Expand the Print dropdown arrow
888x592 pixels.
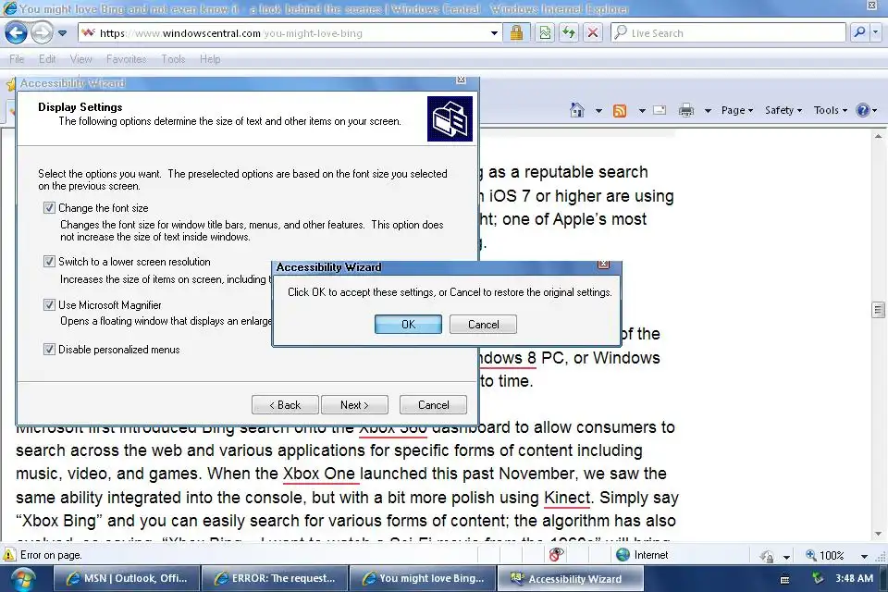coord(708,110)
